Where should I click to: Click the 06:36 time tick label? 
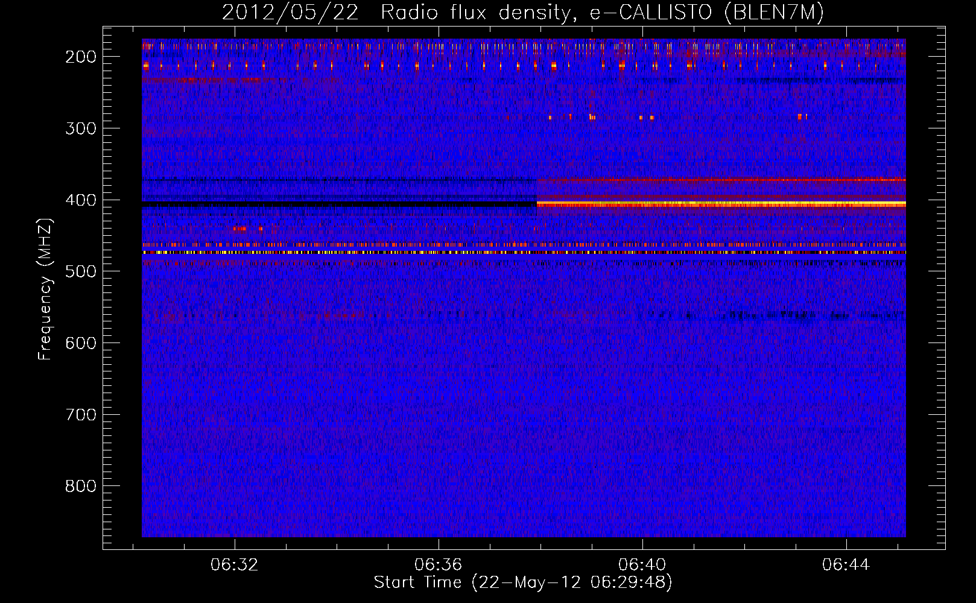click(438, 564)
